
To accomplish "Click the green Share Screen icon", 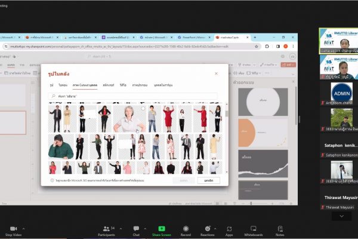I will click(x=162, y=228).
